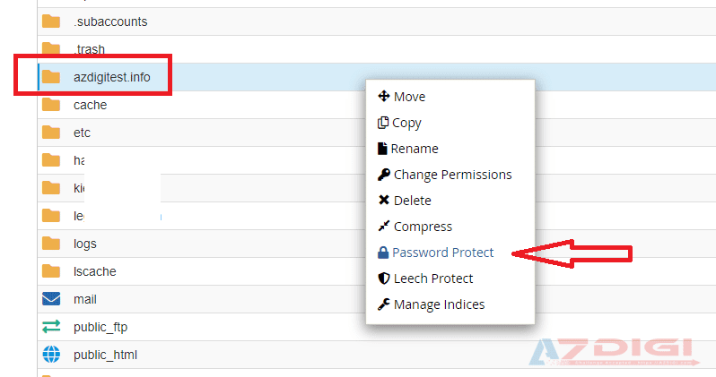Viewport: 716px width, 377px height.
Task: Open Manage Indices from context menu
Action: tap(439, 304)
